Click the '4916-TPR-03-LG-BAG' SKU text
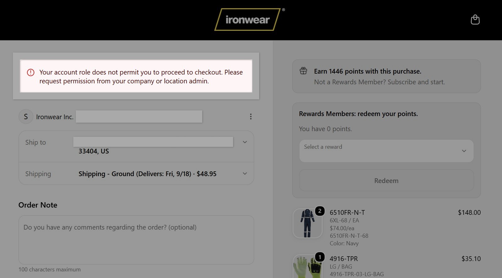The width and height of the screenshot is (502, 278). [357, 274]
